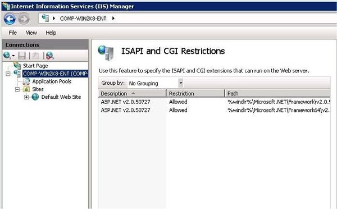Select the Framework64 ASP.NET row

pyautogui.click(x=215, y=110)
